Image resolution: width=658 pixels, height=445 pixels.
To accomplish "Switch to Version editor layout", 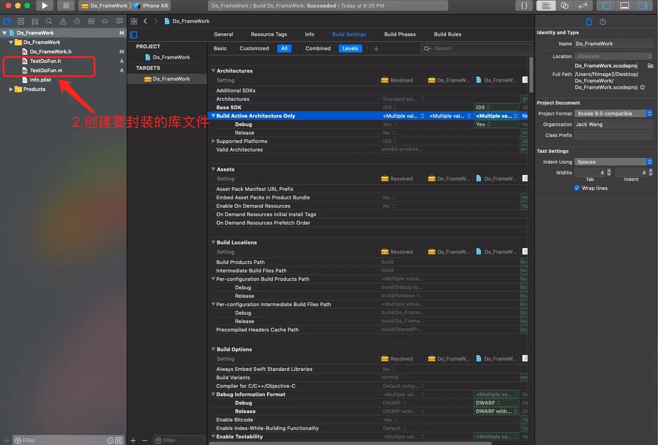I will point(583,6).
